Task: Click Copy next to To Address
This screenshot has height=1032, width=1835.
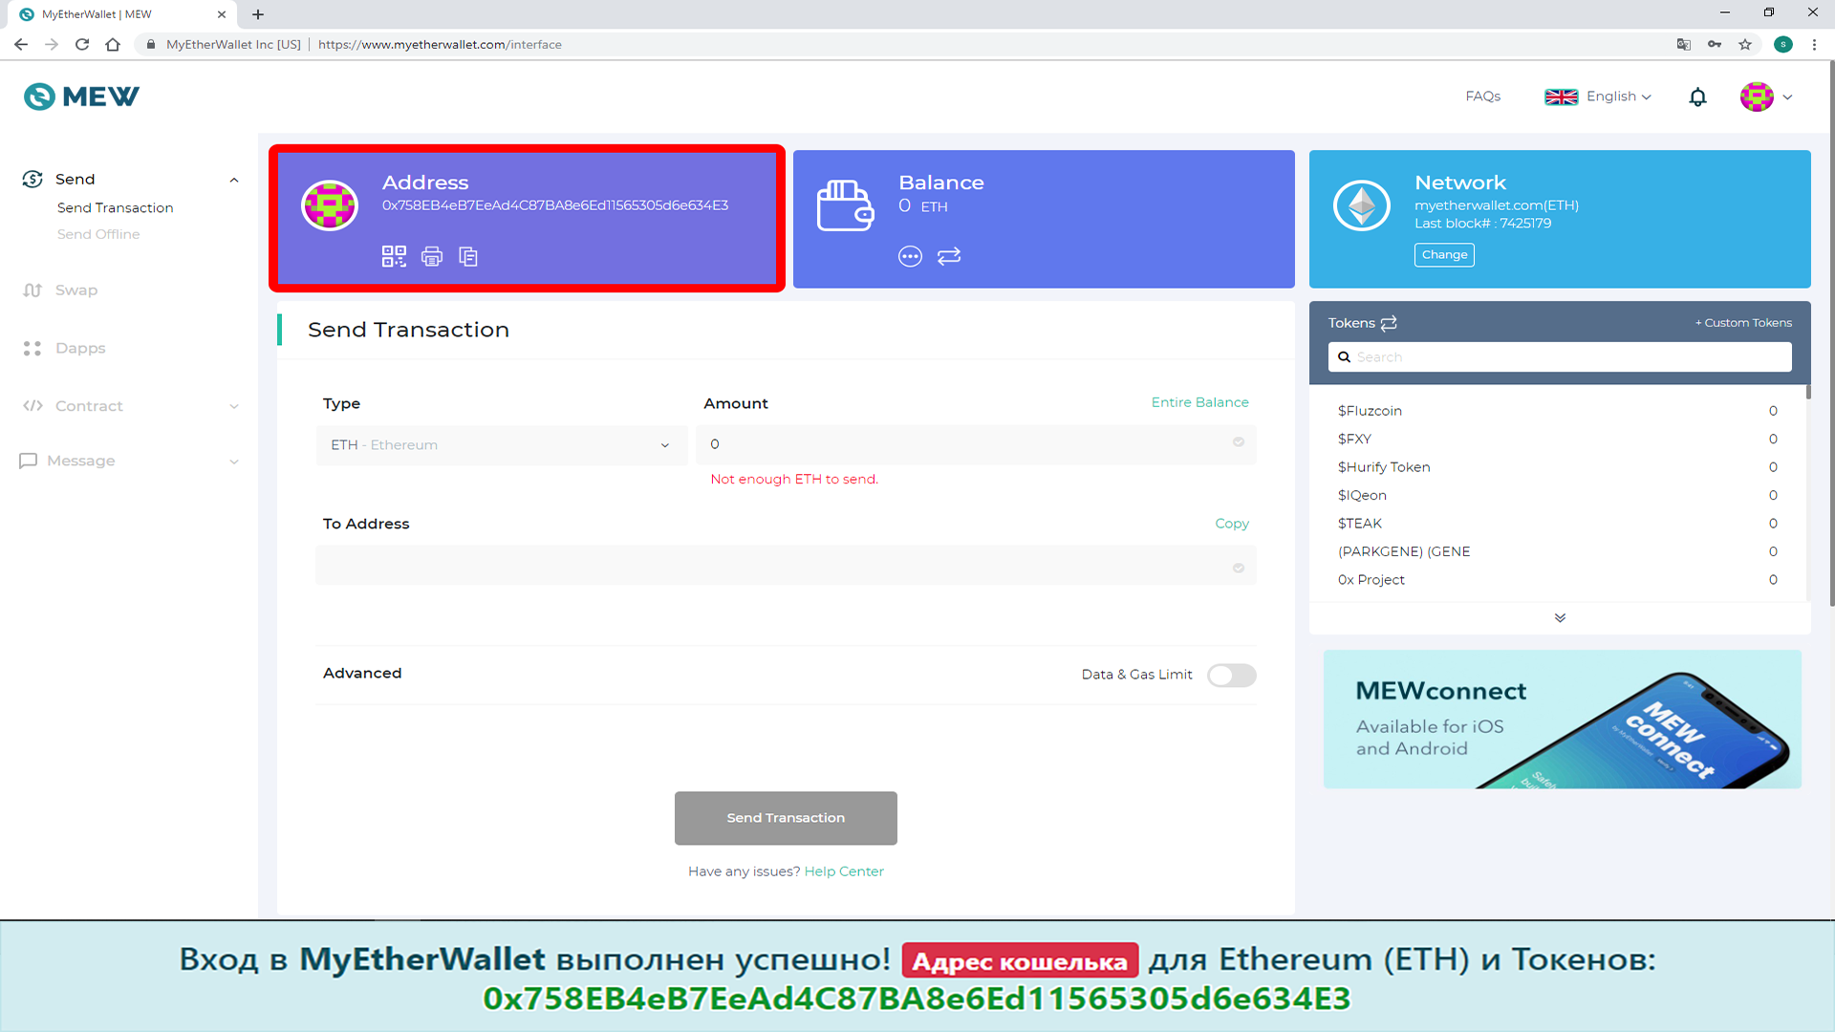Action: [1232, 524]
